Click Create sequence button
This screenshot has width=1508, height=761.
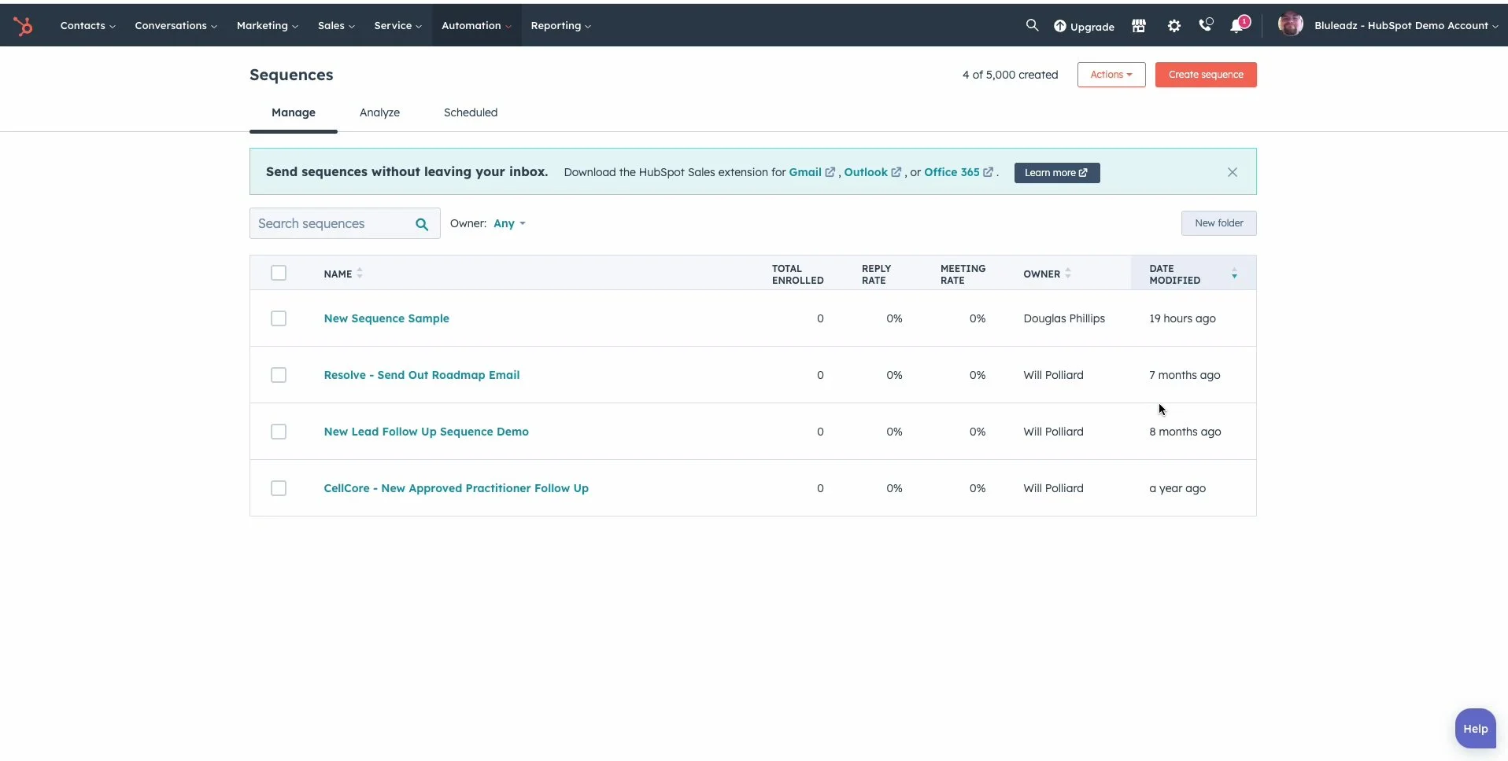pyautogui.click(x=1205, y=75)
